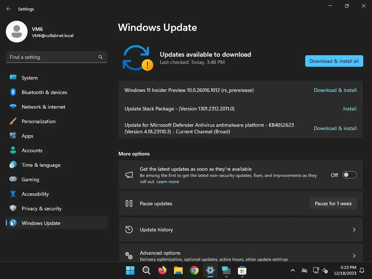
Task: Go to Personalization settings category
Action: 57,121
